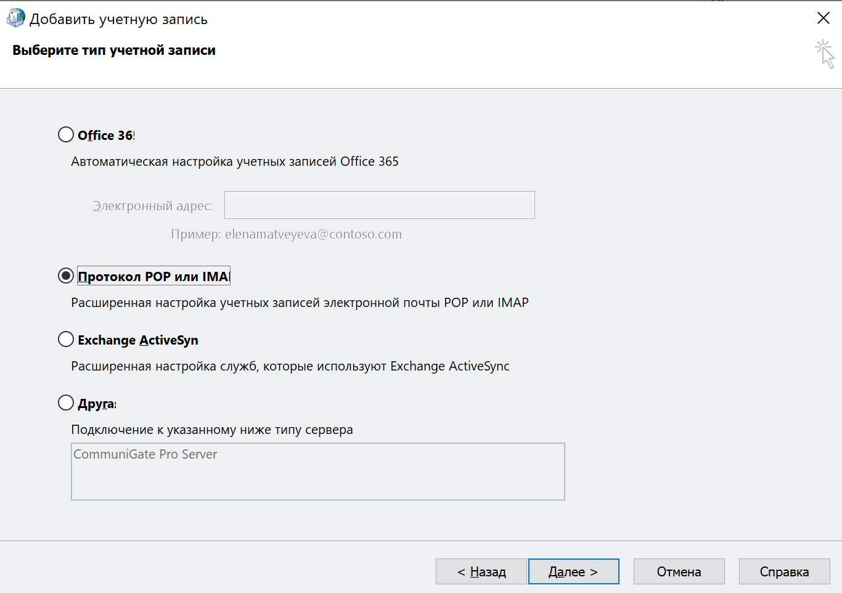Close the Добавить учетную запись dialog
Screen dimensions: 842x593
(823, 18)
